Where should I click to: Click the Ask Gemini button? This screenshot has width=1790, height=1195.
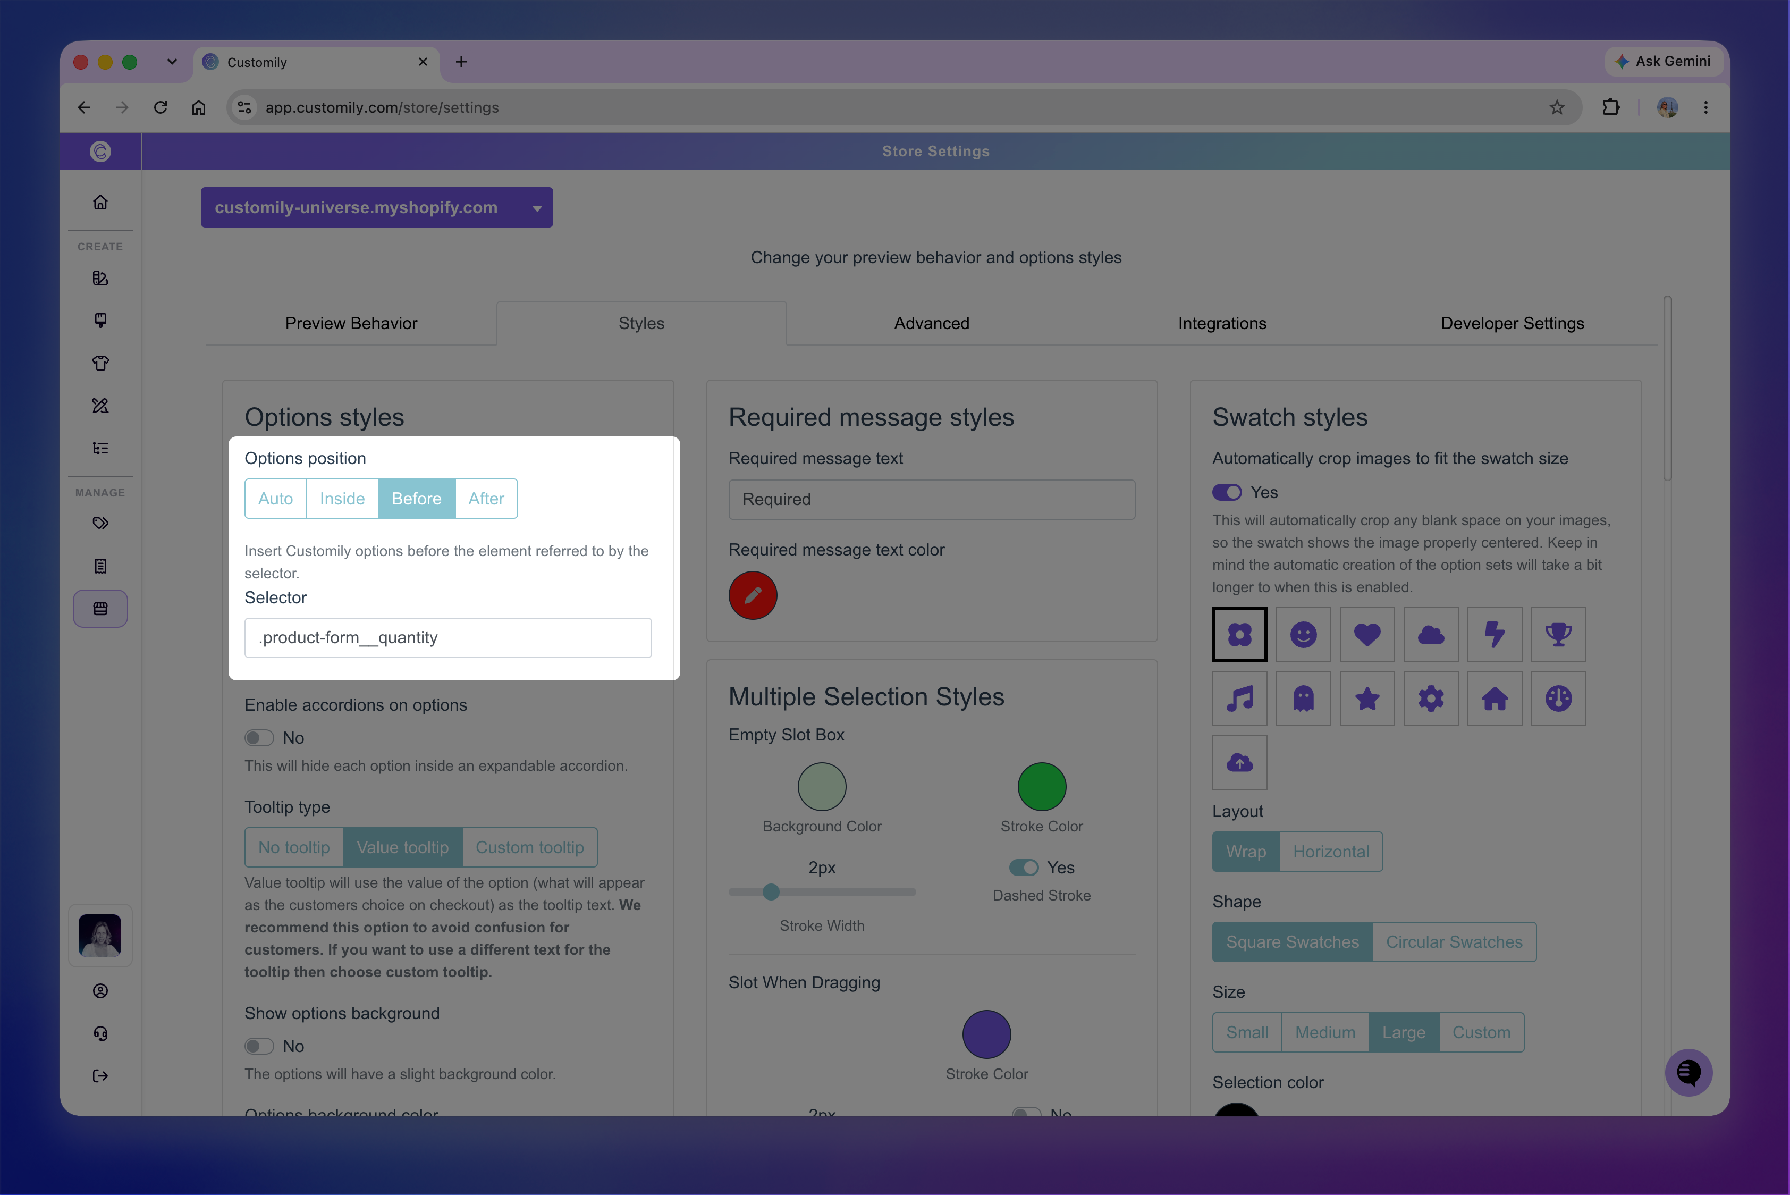click(x=1663, y=61)
